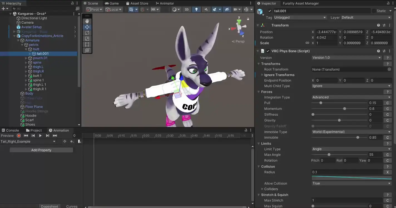396x208 pixels.
Task: Disable the VRC Phys Bone script checkbox
Action: (x=268, y=51)
